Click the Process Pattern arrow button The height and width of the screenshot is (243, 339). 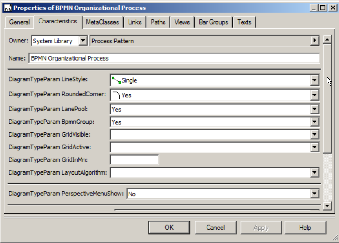[315, 41]
